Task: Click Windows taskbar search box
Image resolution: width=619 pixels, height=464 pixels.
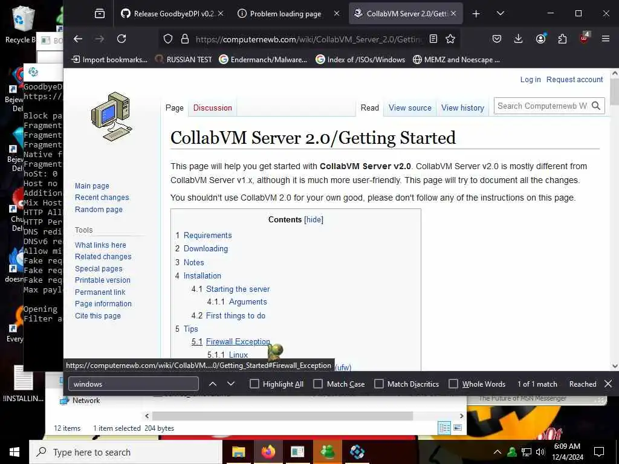Action: pyautogui.click(x=126, y=452)
